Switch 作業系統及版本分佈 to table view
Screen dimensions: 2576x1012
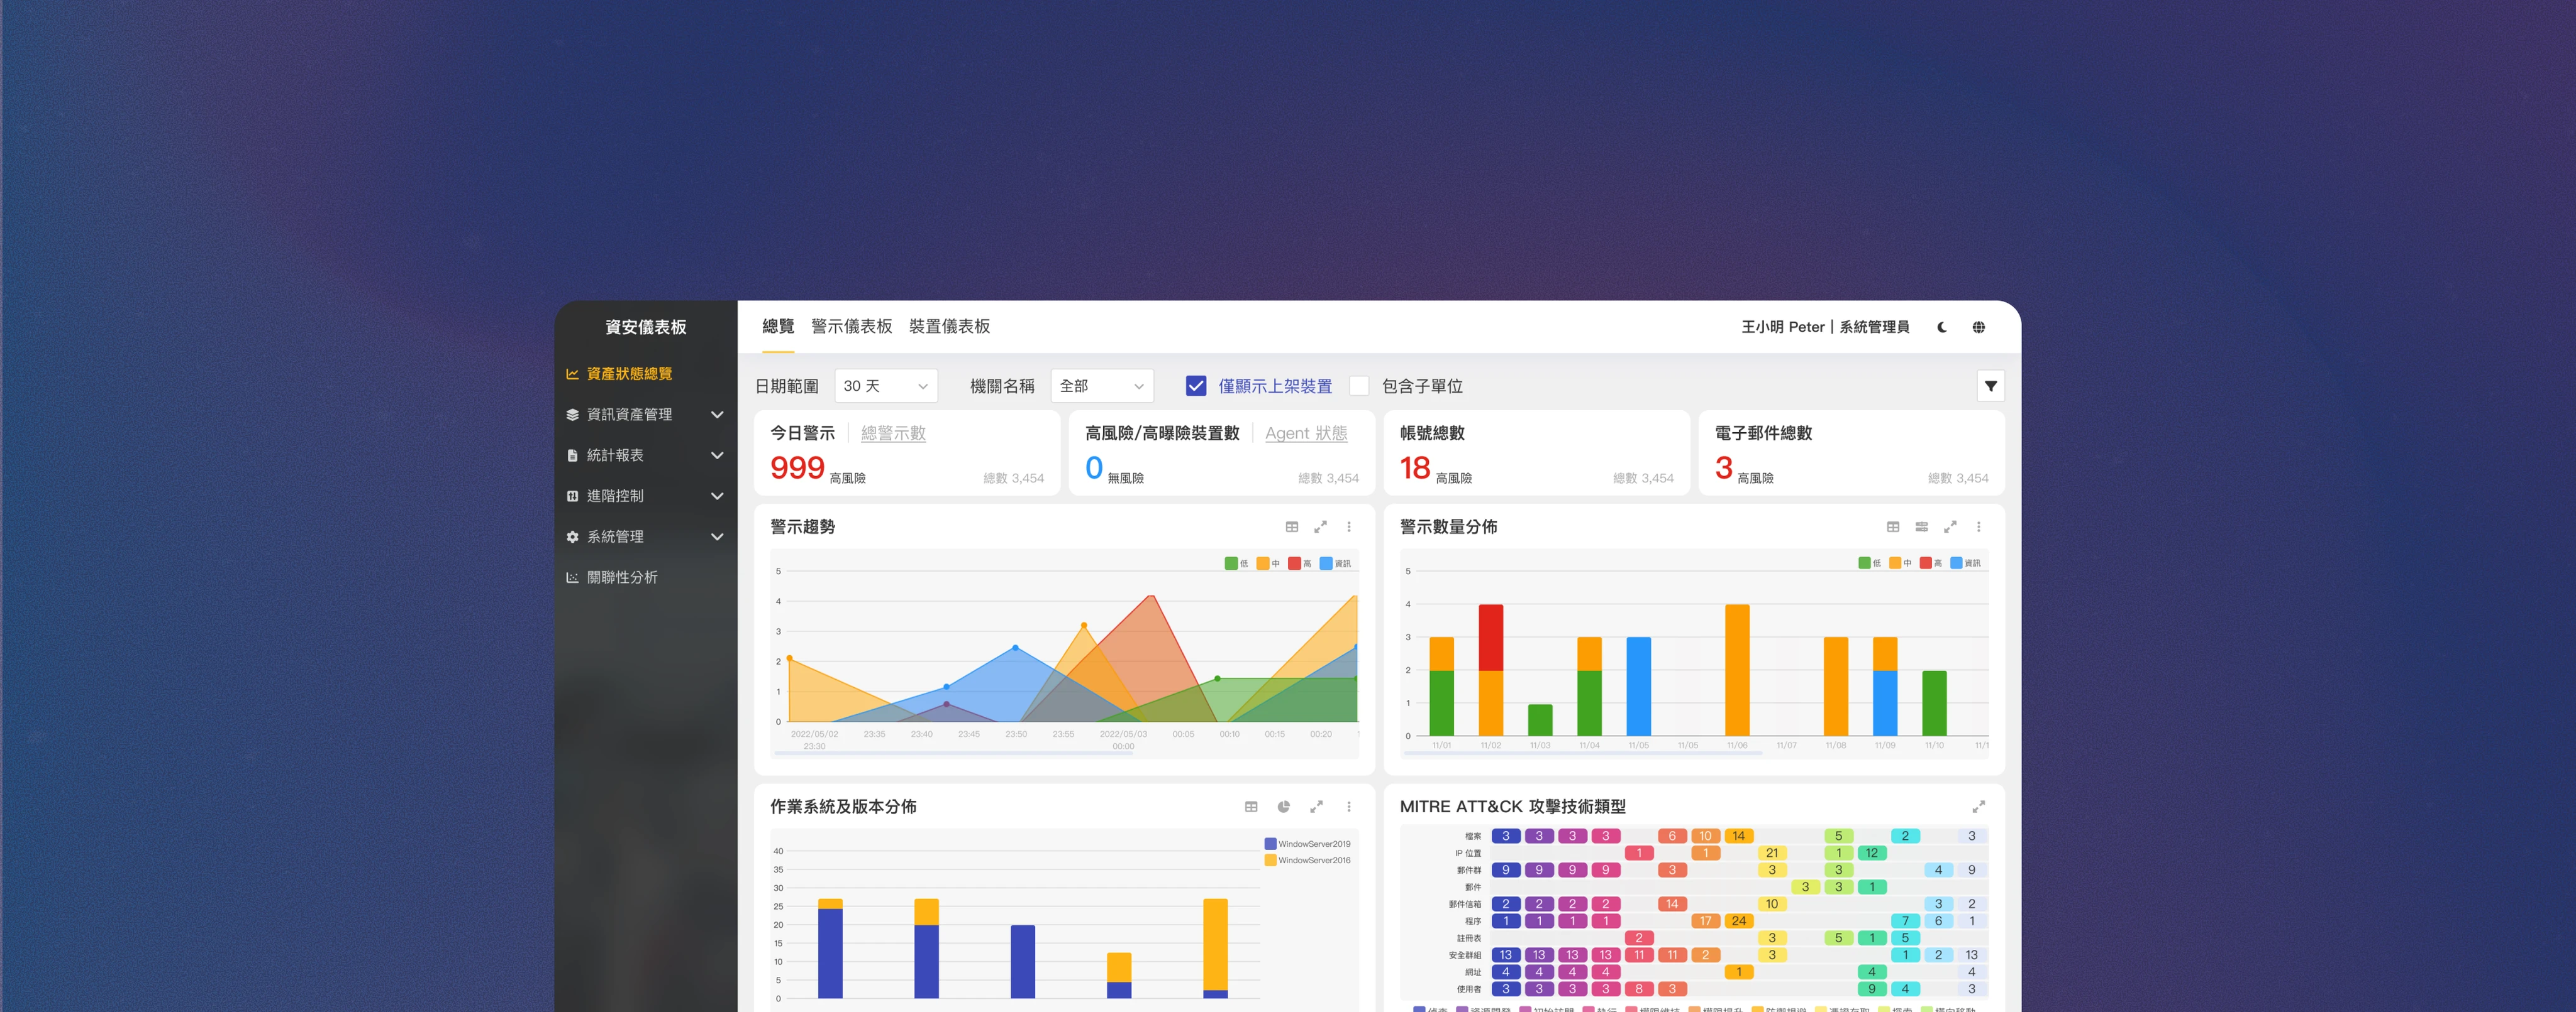click(1251, 806)
